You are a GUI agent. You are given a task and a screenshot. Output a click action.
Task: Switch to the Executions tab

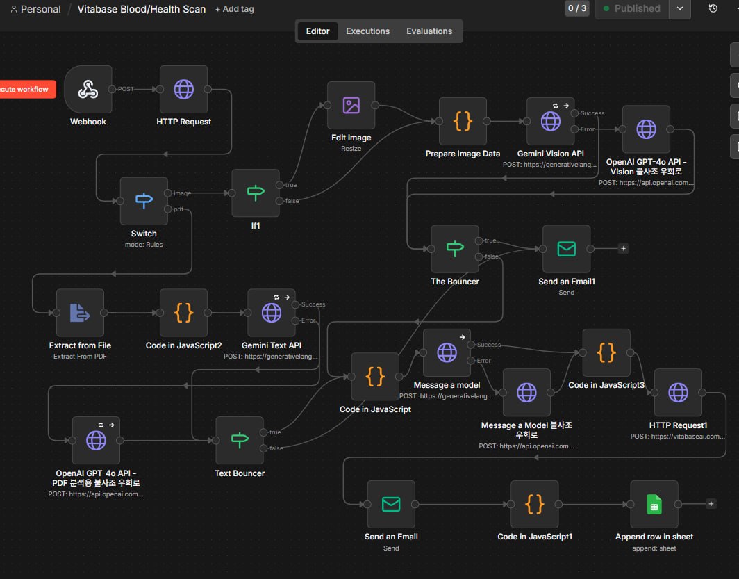click(x=367, y=31)
